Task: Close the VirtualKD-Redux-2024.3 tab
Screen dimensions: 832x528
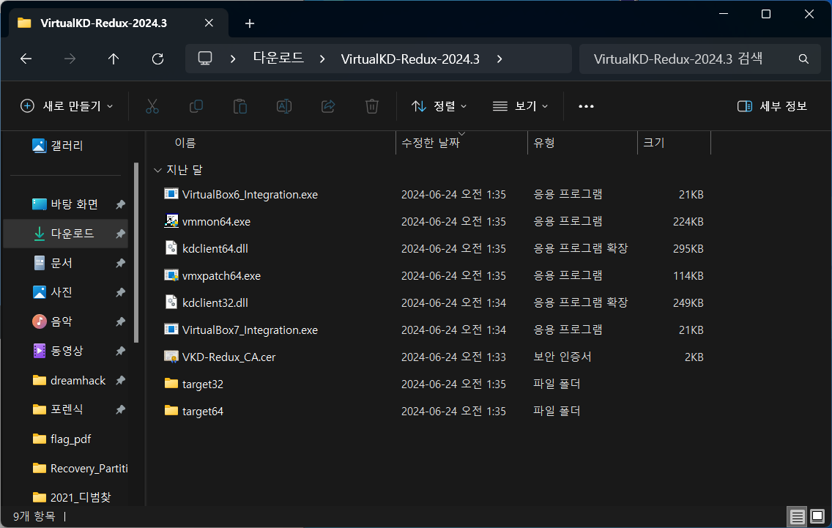Action: point(209,23)
